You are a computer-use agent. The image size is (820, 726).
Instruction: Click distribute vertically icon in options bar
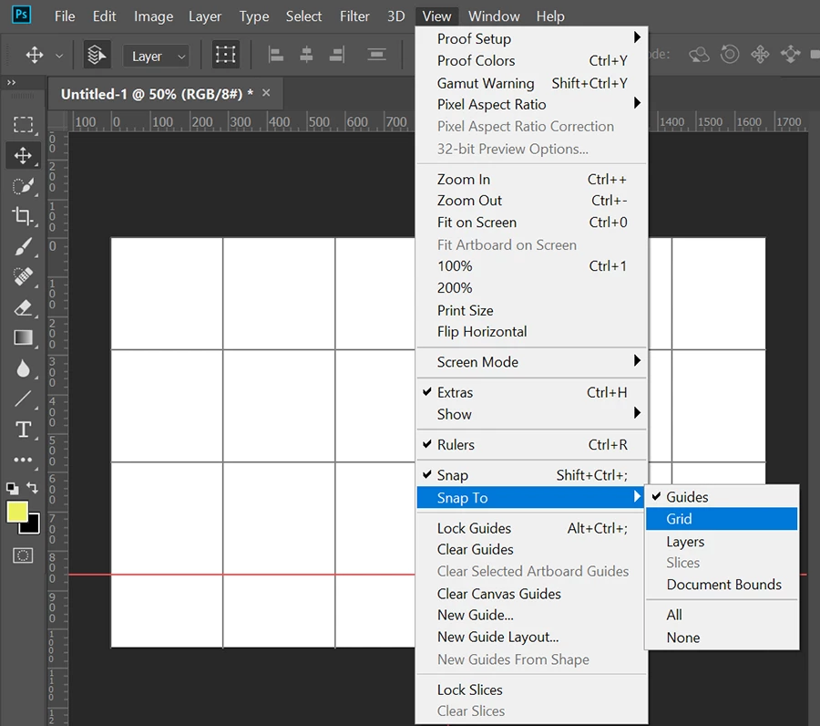coord(376,55)
